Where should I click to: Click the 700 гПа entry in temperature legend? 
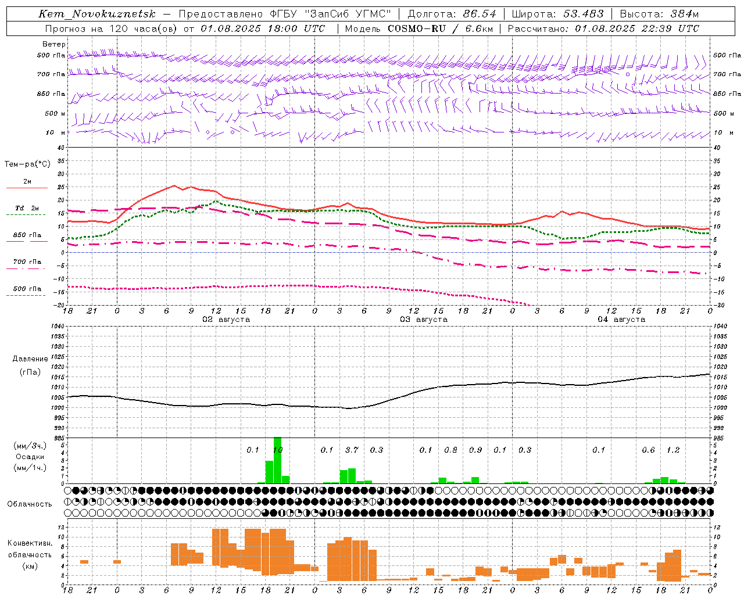(27, 262)
